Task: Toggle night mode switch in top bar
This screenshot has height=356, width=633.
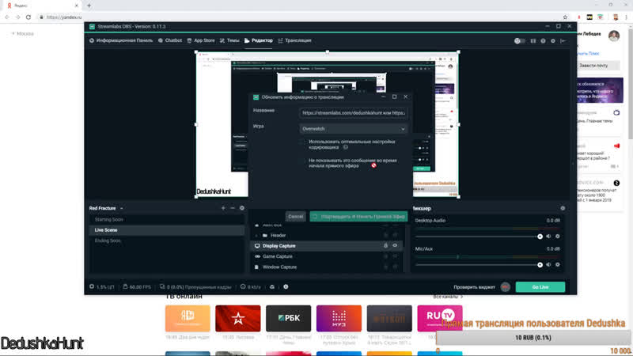Action: [520, 41]
